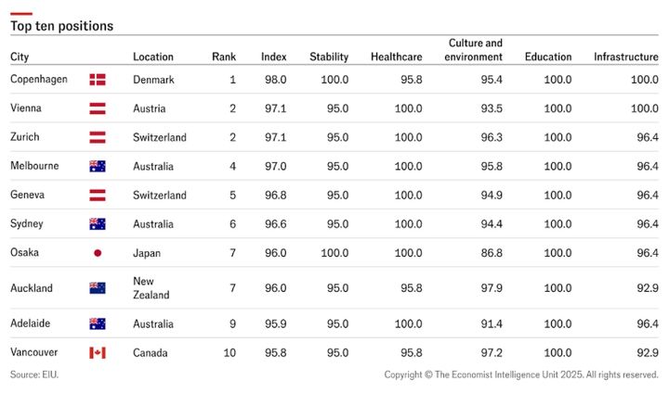The width and height of the screenshot is (669, 393).
Task: Click the Education column header
Action: click(x=547, y=57)
